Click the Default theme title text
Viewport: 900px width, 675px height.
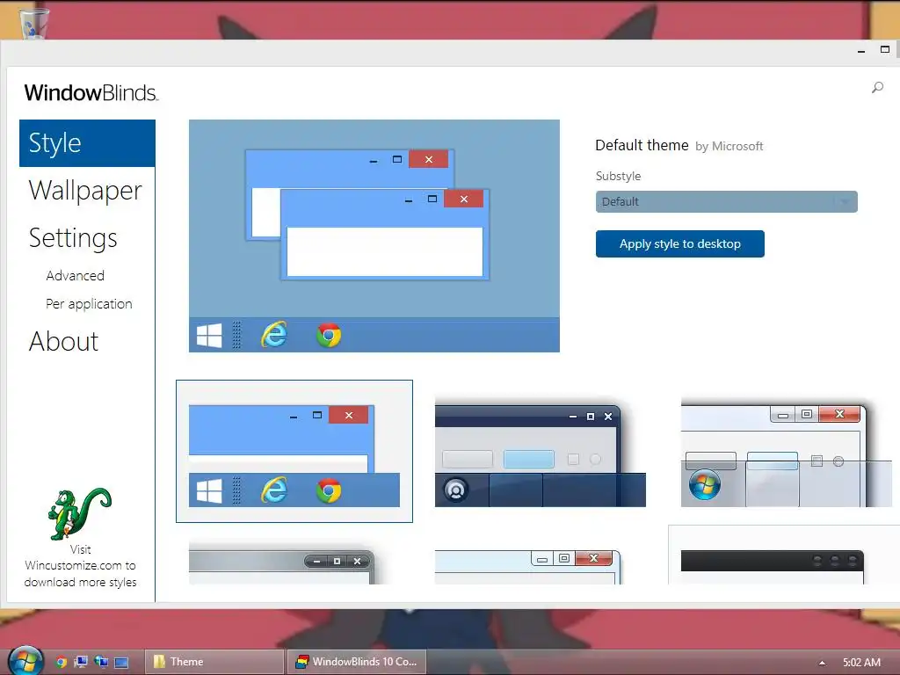642,145
